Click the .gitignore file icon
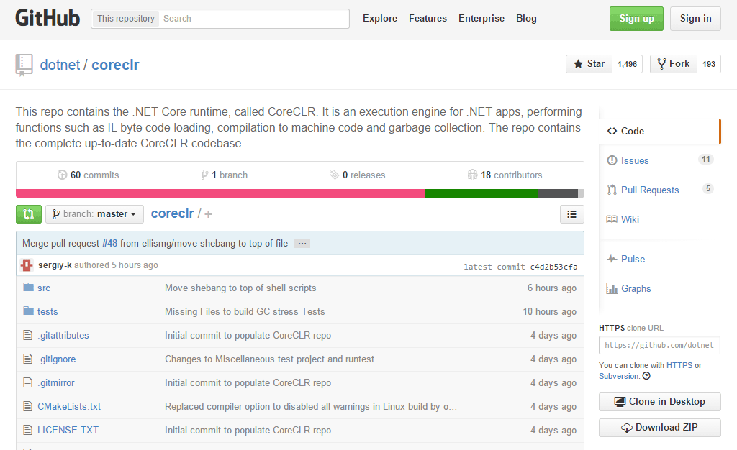 pos(29,359)
